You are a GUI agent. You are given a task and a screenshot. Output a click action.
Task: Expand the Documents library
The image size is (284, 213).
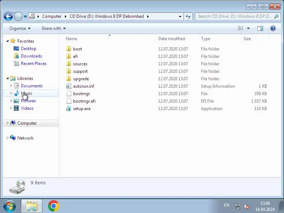(x=11, y=86)
